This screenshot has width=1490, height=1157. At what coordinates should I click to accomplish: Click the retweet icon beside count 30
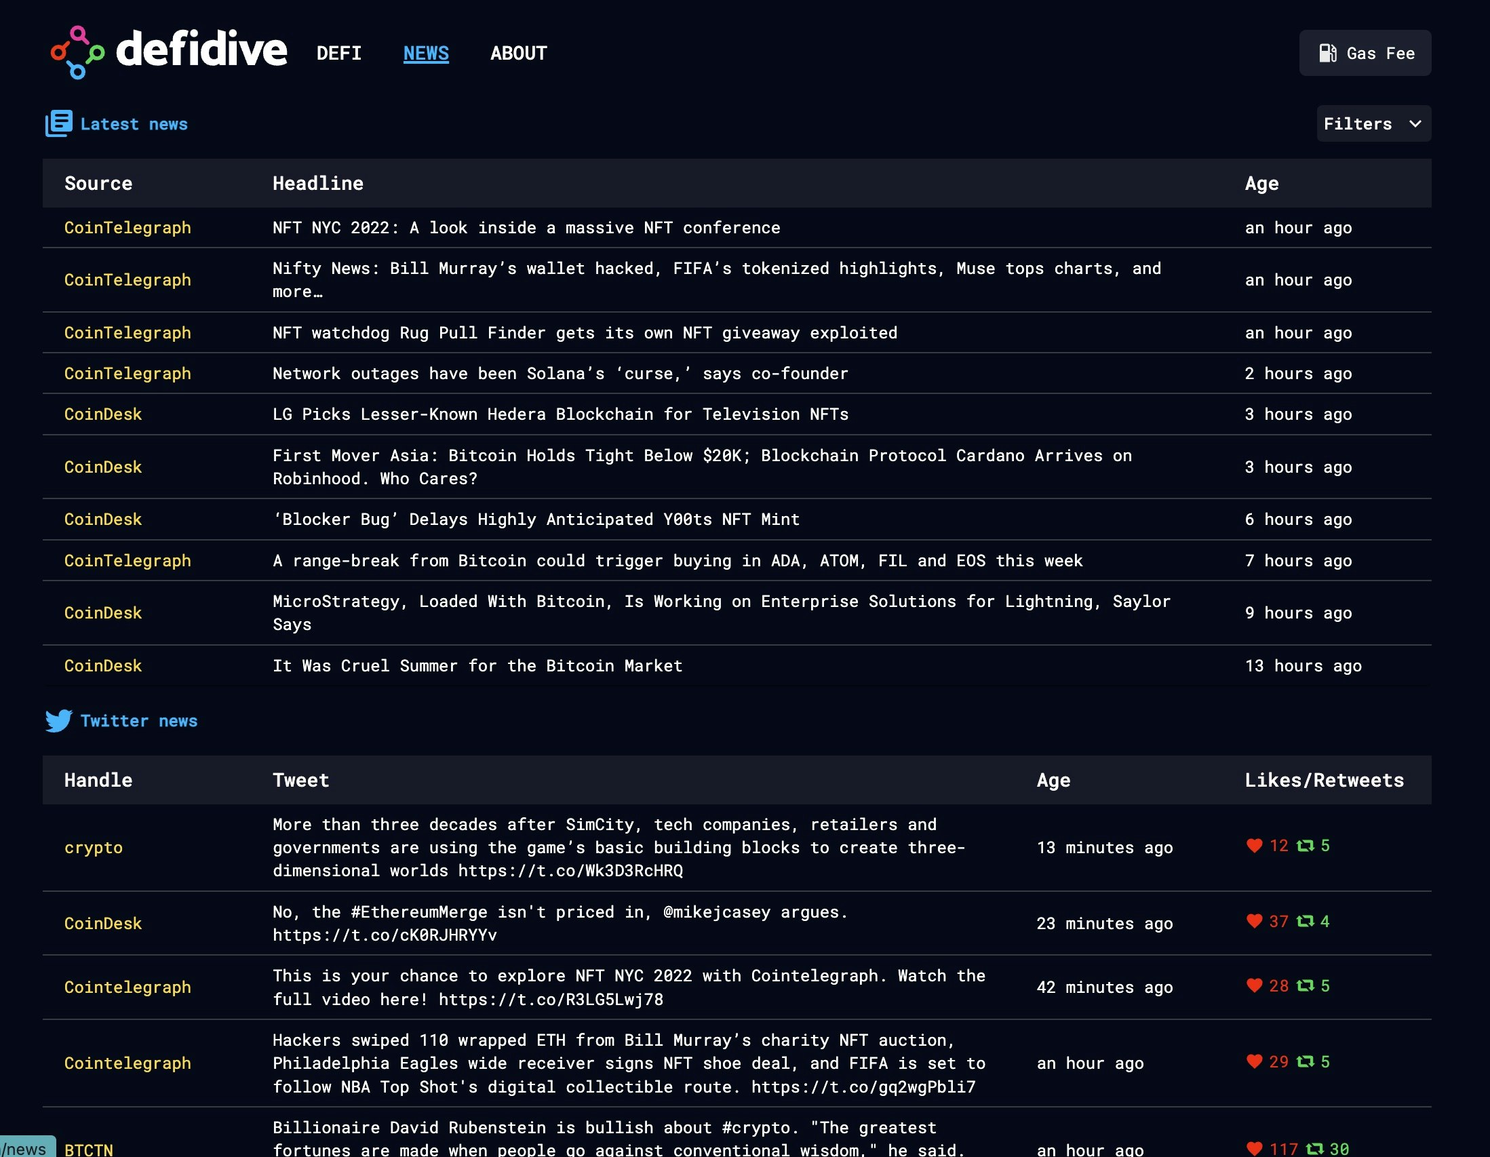coord(1314,1149)
